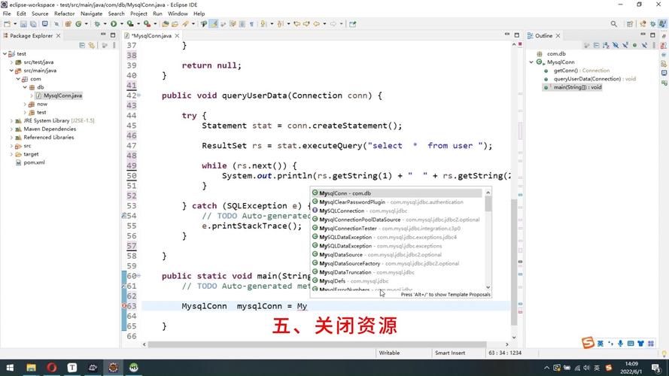The height and width of the screenshot is (376, 669).
Task: Click the External Tools run icon
Action: (x=147, y=24)
